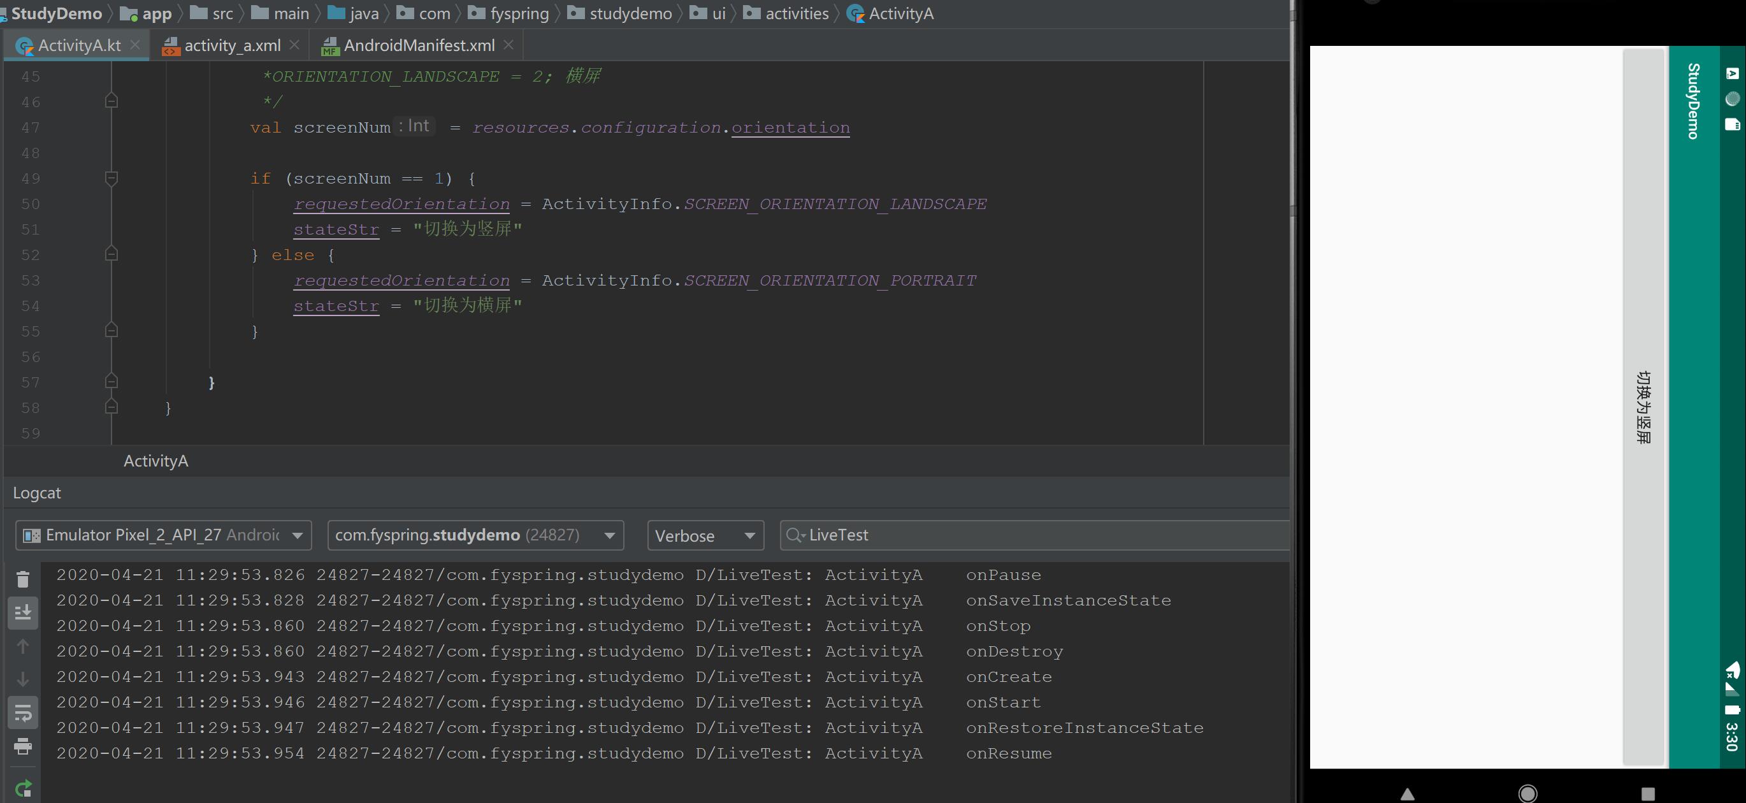Click the ActivityA editor breadcrumb label
Screen dimensions: 1746x803
click(156, 461)
